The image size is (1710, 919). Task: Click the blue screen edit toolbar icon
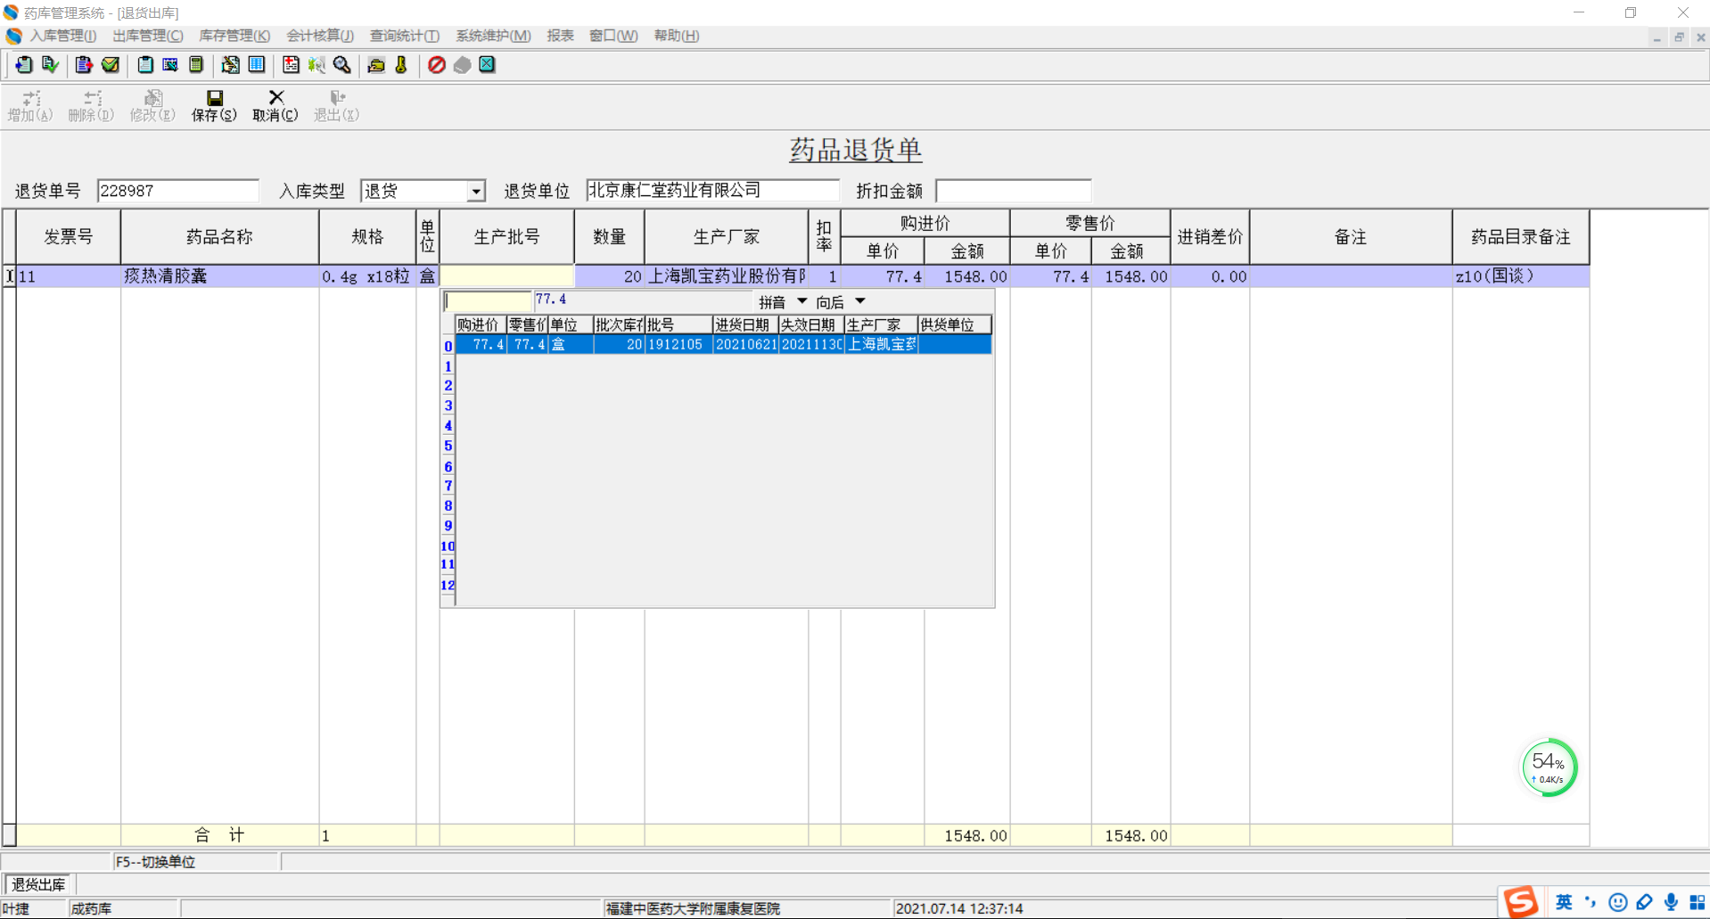[x=170, y=65]
